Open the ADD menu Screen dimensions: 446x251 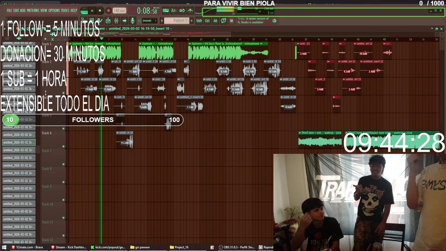(x=23, y=10)
